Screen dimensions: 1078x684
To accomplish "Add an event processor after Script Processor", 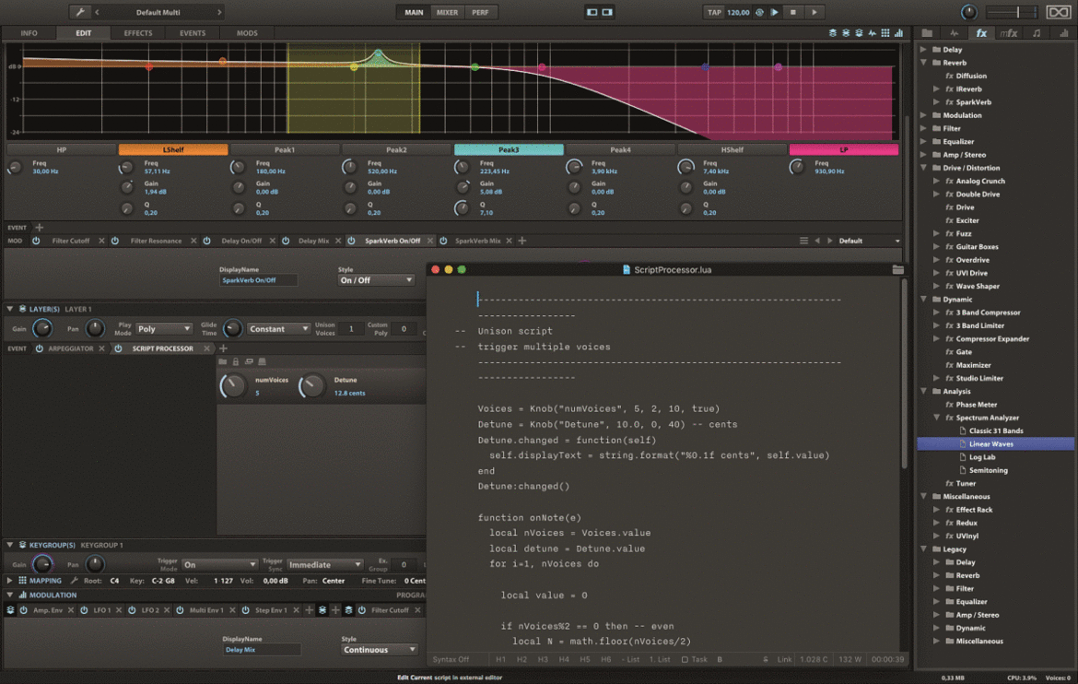I will (223, 348).
